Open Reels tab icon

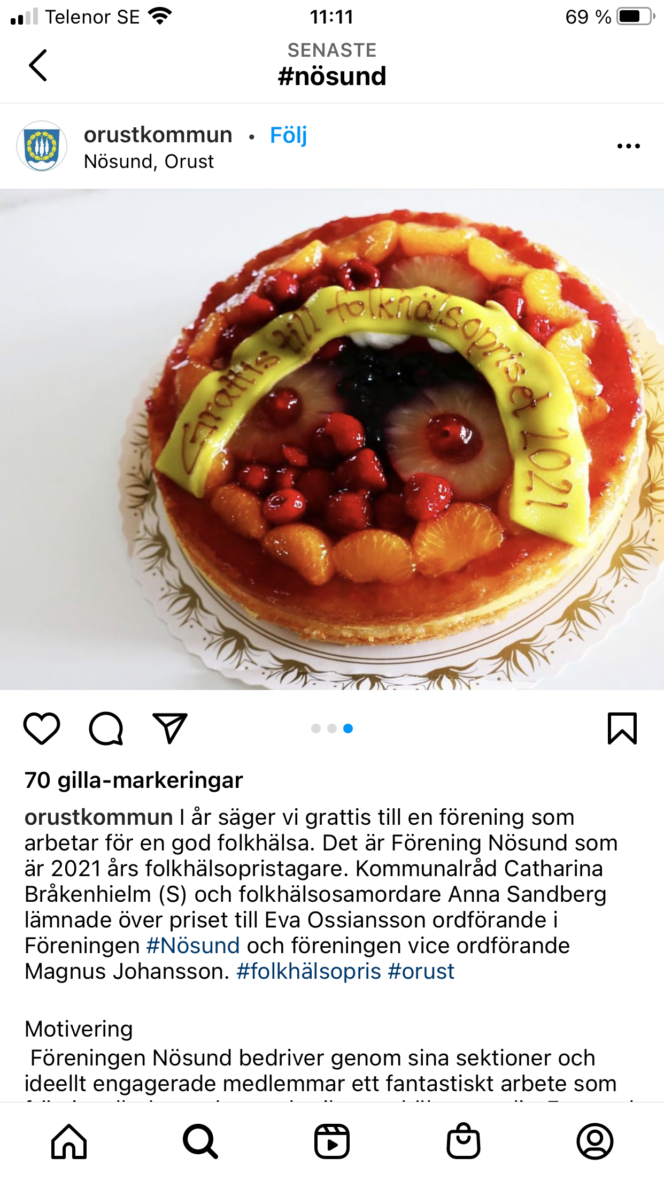pos(332,1141)
